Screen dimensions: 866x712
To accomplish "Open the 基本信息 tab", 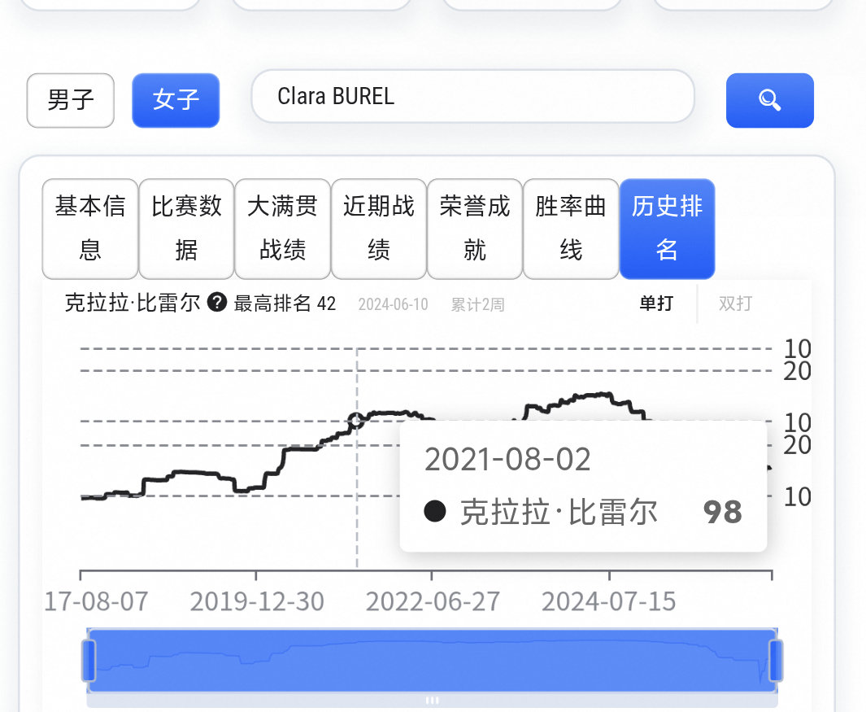I will point(90,229).
